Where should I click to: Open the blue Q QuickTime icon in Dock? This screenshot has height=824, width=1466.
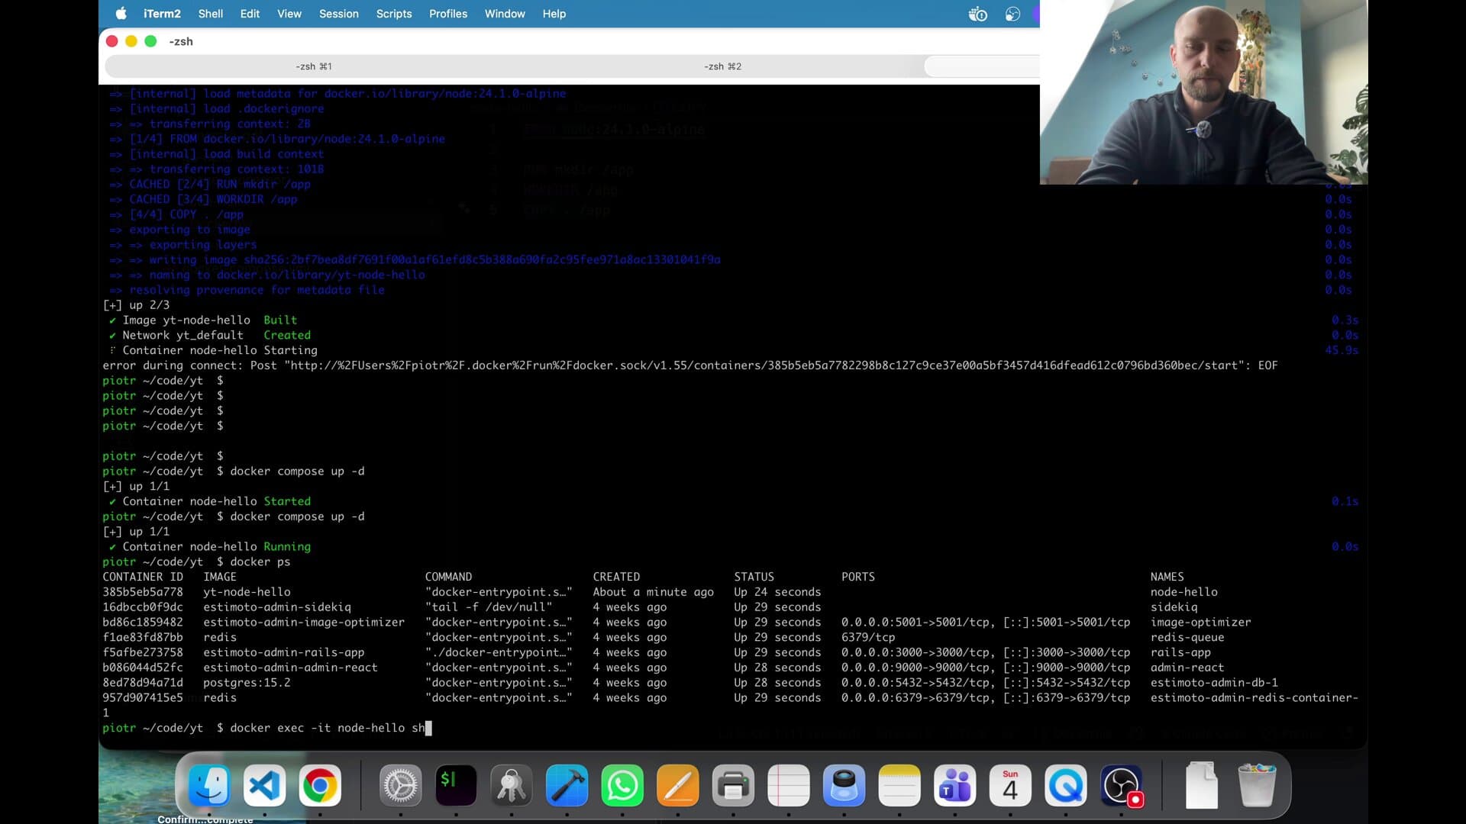tap(1065, 785)
